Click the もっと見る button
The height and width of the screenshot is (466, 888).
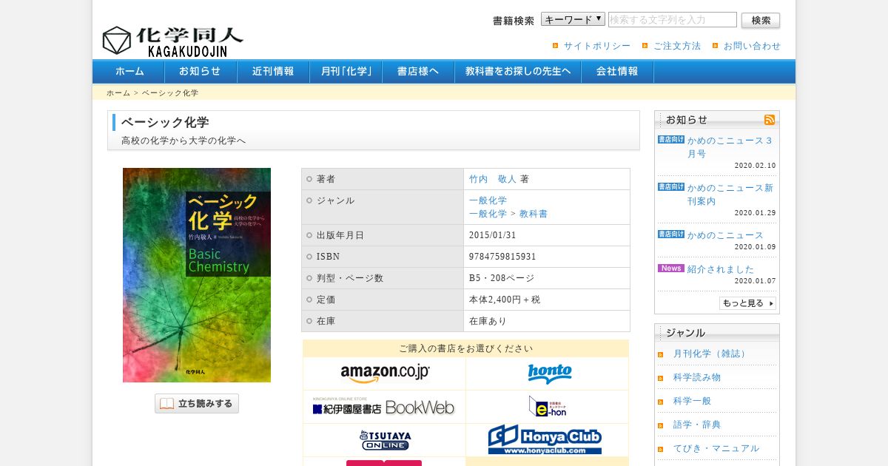pos(747,303)
